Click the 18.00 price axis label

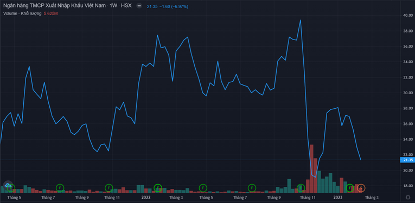click(408, 186)
